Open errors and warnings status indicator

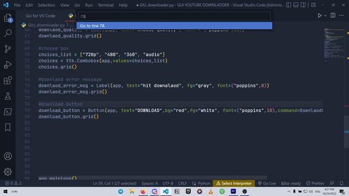pyautogui.click(x=13, y=183)
